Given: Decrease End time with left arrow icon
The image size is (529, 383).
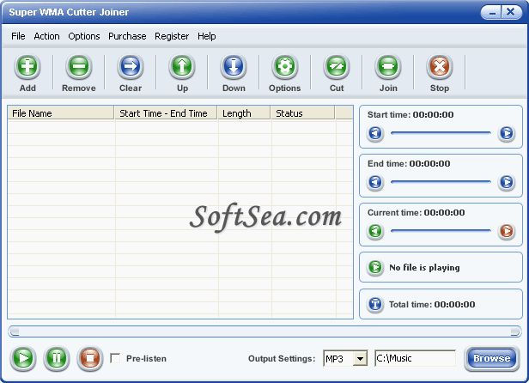Looking at the screenshot, I should click(x=375, y=182).
